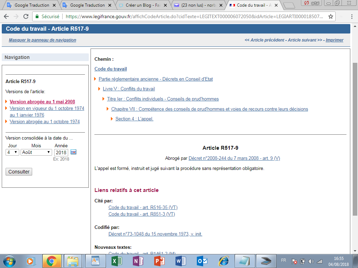Open Word from the taskbar
Viewport: 358px width, 268px height.
(x=181, y=261)
